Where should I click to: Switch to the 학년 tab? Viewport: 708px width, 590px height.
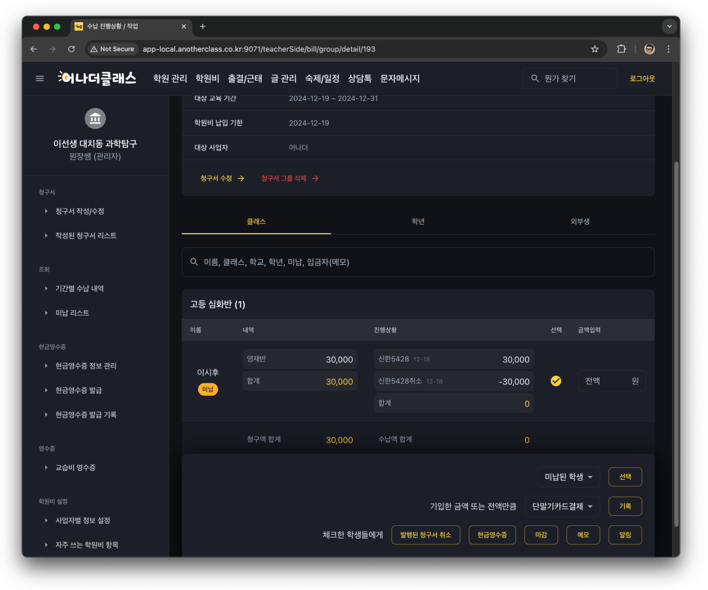[x=418, y=222]
